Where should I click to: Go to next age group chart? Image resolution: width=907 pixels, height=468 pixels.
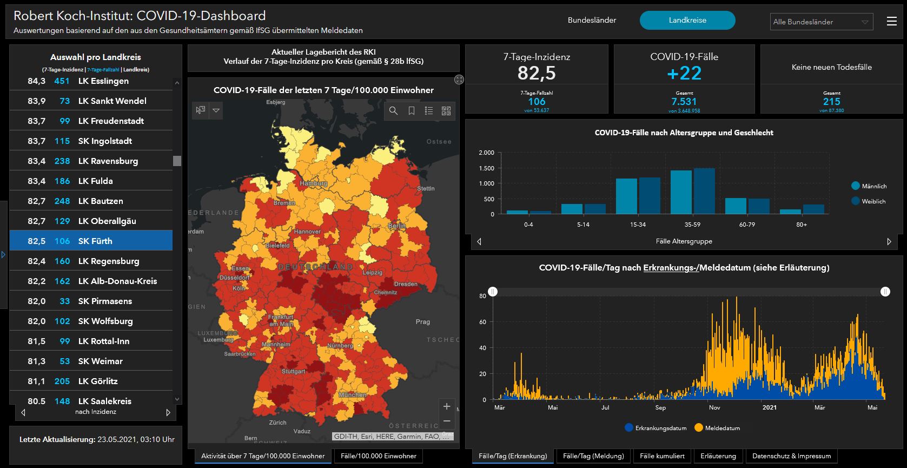pyautogui.click(x=889, y=241)
